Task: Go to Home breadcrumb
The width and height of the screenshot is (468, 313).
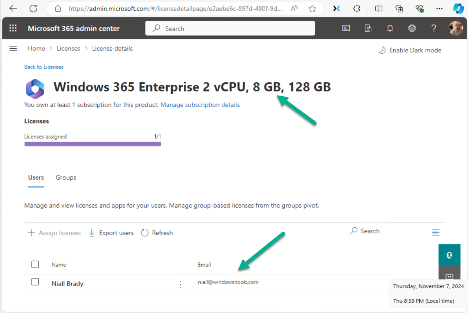Action: (36, 48)
